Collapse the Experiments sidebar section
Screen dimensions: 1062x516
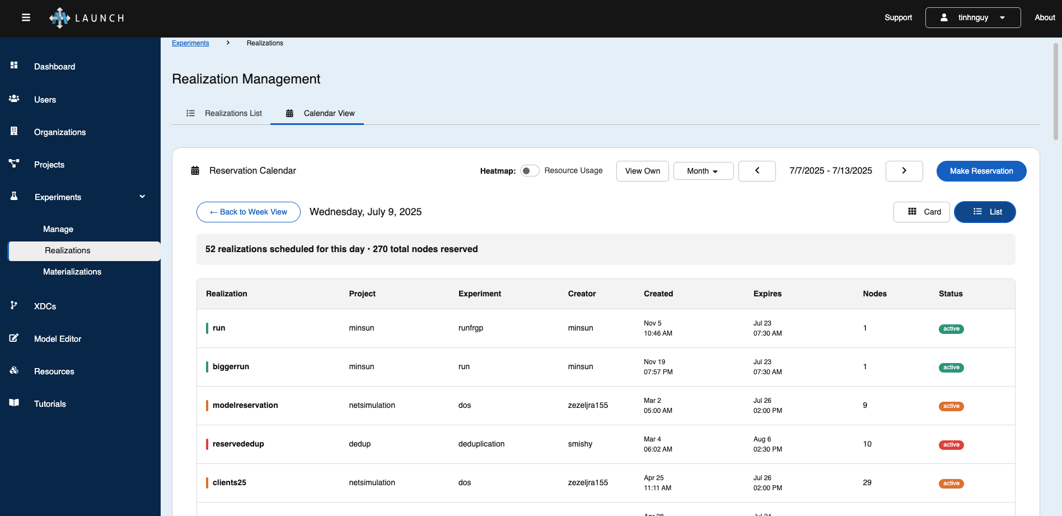[x=142, y=197]
